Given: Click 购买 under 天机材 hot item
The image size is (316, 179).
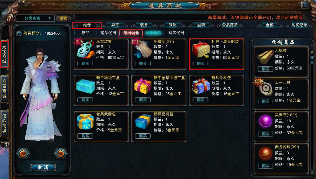Looking at the screenshot, I should tap(266, 69).
